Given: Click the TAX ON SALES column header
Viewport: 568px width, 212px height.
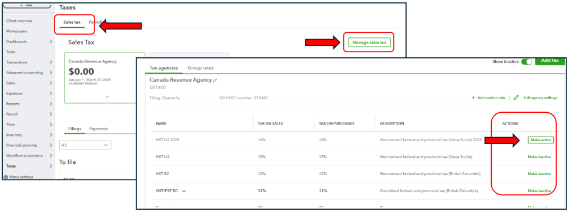Looking at the screenshot, I should pos(270,124).
